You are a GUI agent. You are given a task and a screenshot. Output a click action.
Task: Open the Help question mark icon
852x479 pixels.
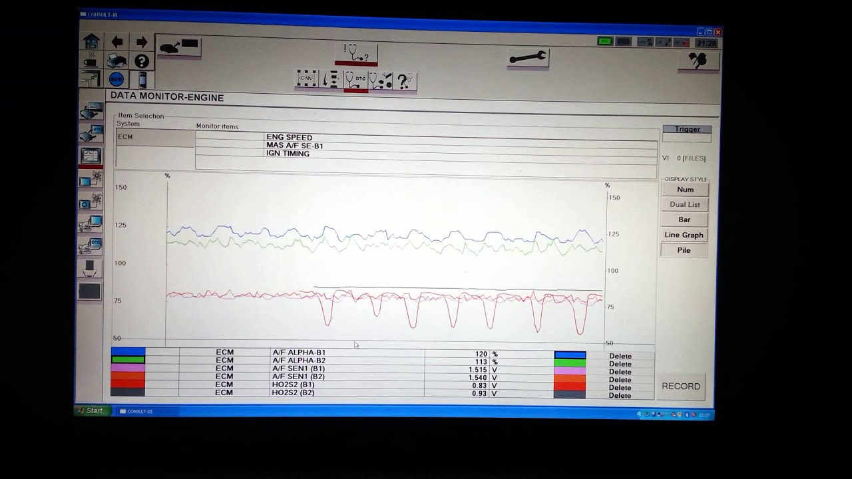[x=142, y=61]
